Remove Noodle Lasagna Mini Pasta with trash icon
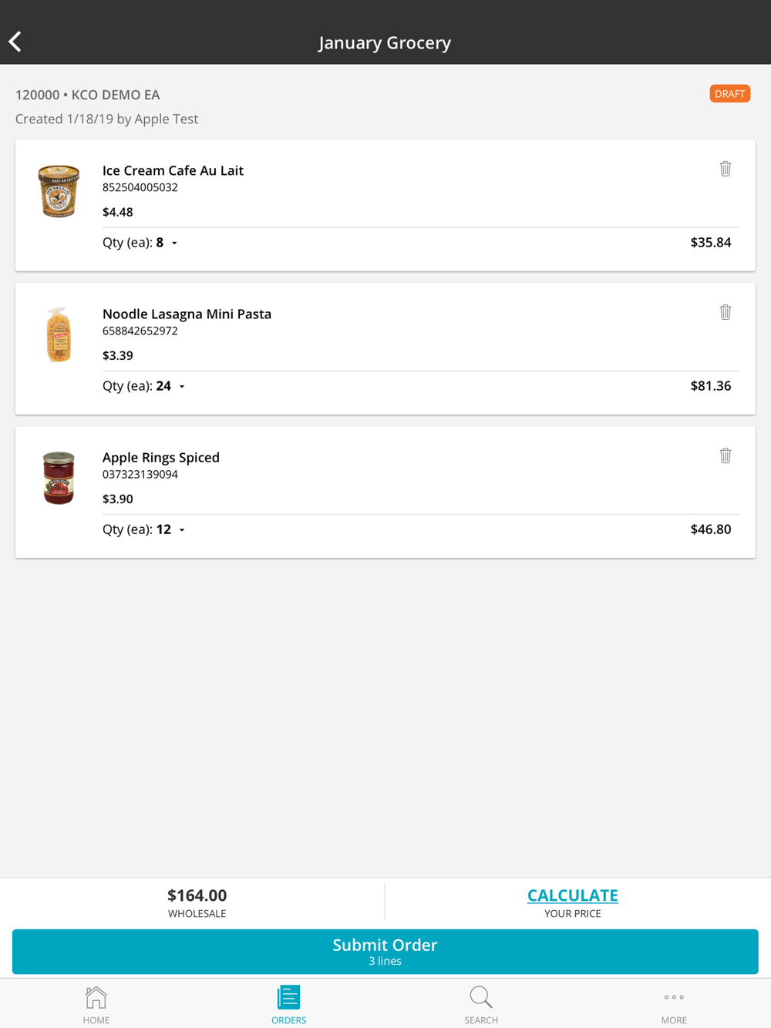Image resolution: width=771 pixels, height=1028 pixels. 726,312
